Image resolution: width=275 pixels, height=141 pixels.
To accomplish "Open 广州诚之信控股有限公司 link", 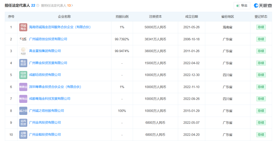I will pos(46,111).
